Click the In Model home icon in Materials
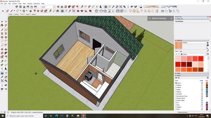This screenshot has width=211, height=118. [x=182, y=54]
